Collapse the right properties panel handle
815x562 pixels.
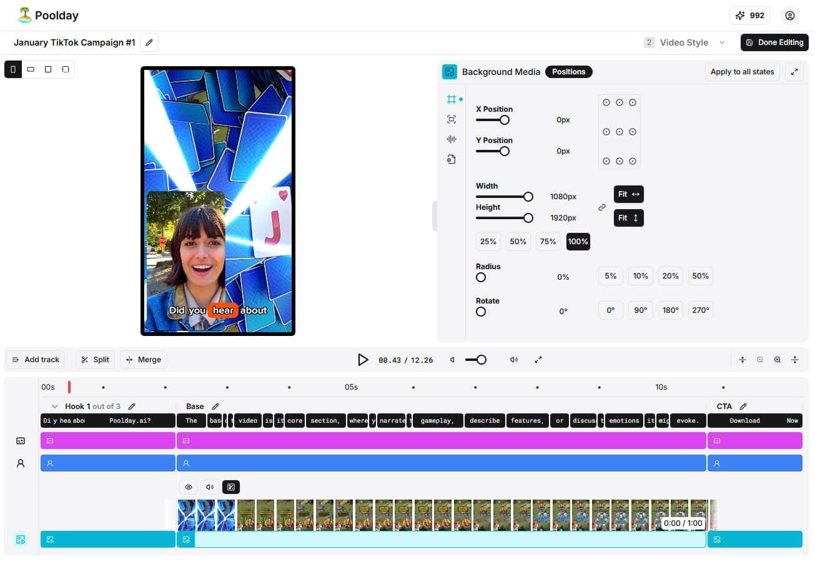coord(434,216)
